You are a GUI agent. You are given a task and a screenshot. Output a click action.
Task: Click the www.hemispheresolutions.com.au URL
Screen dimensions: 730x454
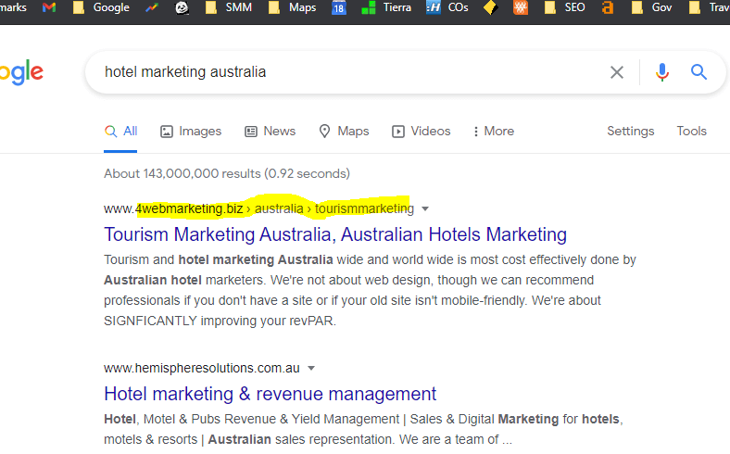pos(202,369)
